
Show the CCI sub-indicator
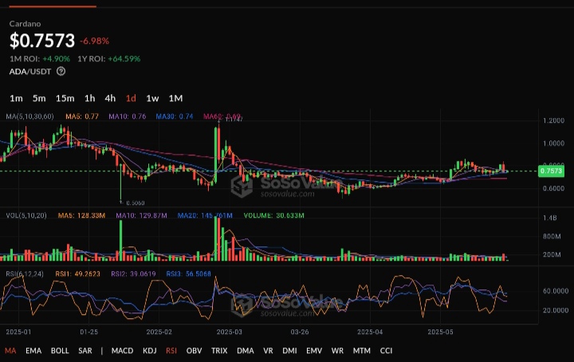[x=386, y=351]
